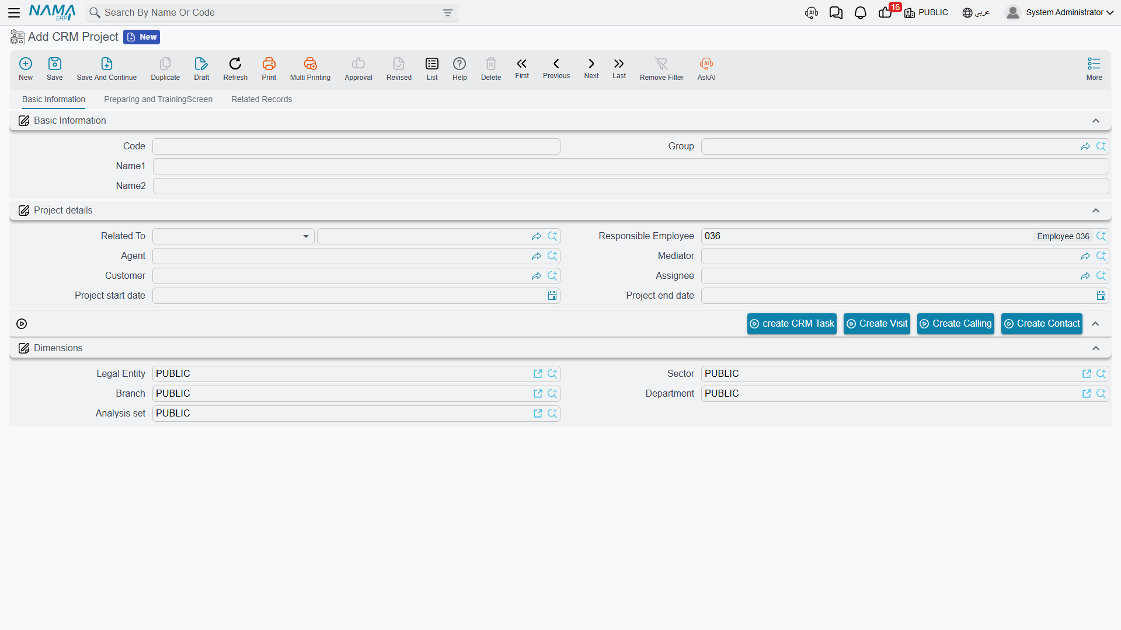The width and height of the screenshot is (1121, 630).
Task: Go to First record
Action: (522, 68)
